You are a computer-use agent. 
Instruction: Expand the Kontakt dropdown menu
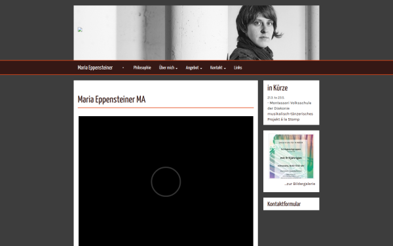[x=218, y=68]
